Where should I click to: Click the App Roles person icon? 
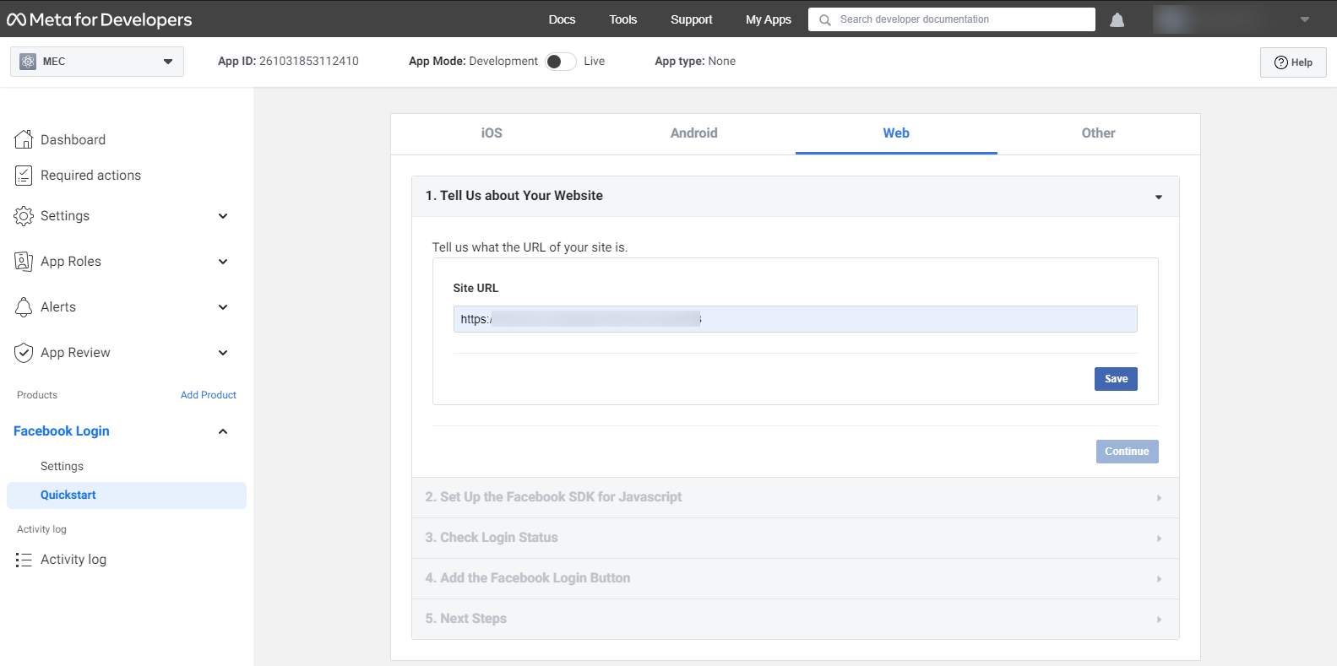(24, 262)
